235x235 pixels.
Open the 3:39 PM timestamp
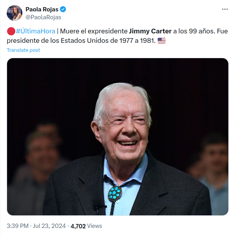pos(18,226)
